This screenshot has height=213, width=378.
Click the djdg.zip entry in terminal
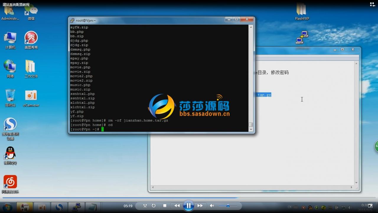[x=79, y=45]
